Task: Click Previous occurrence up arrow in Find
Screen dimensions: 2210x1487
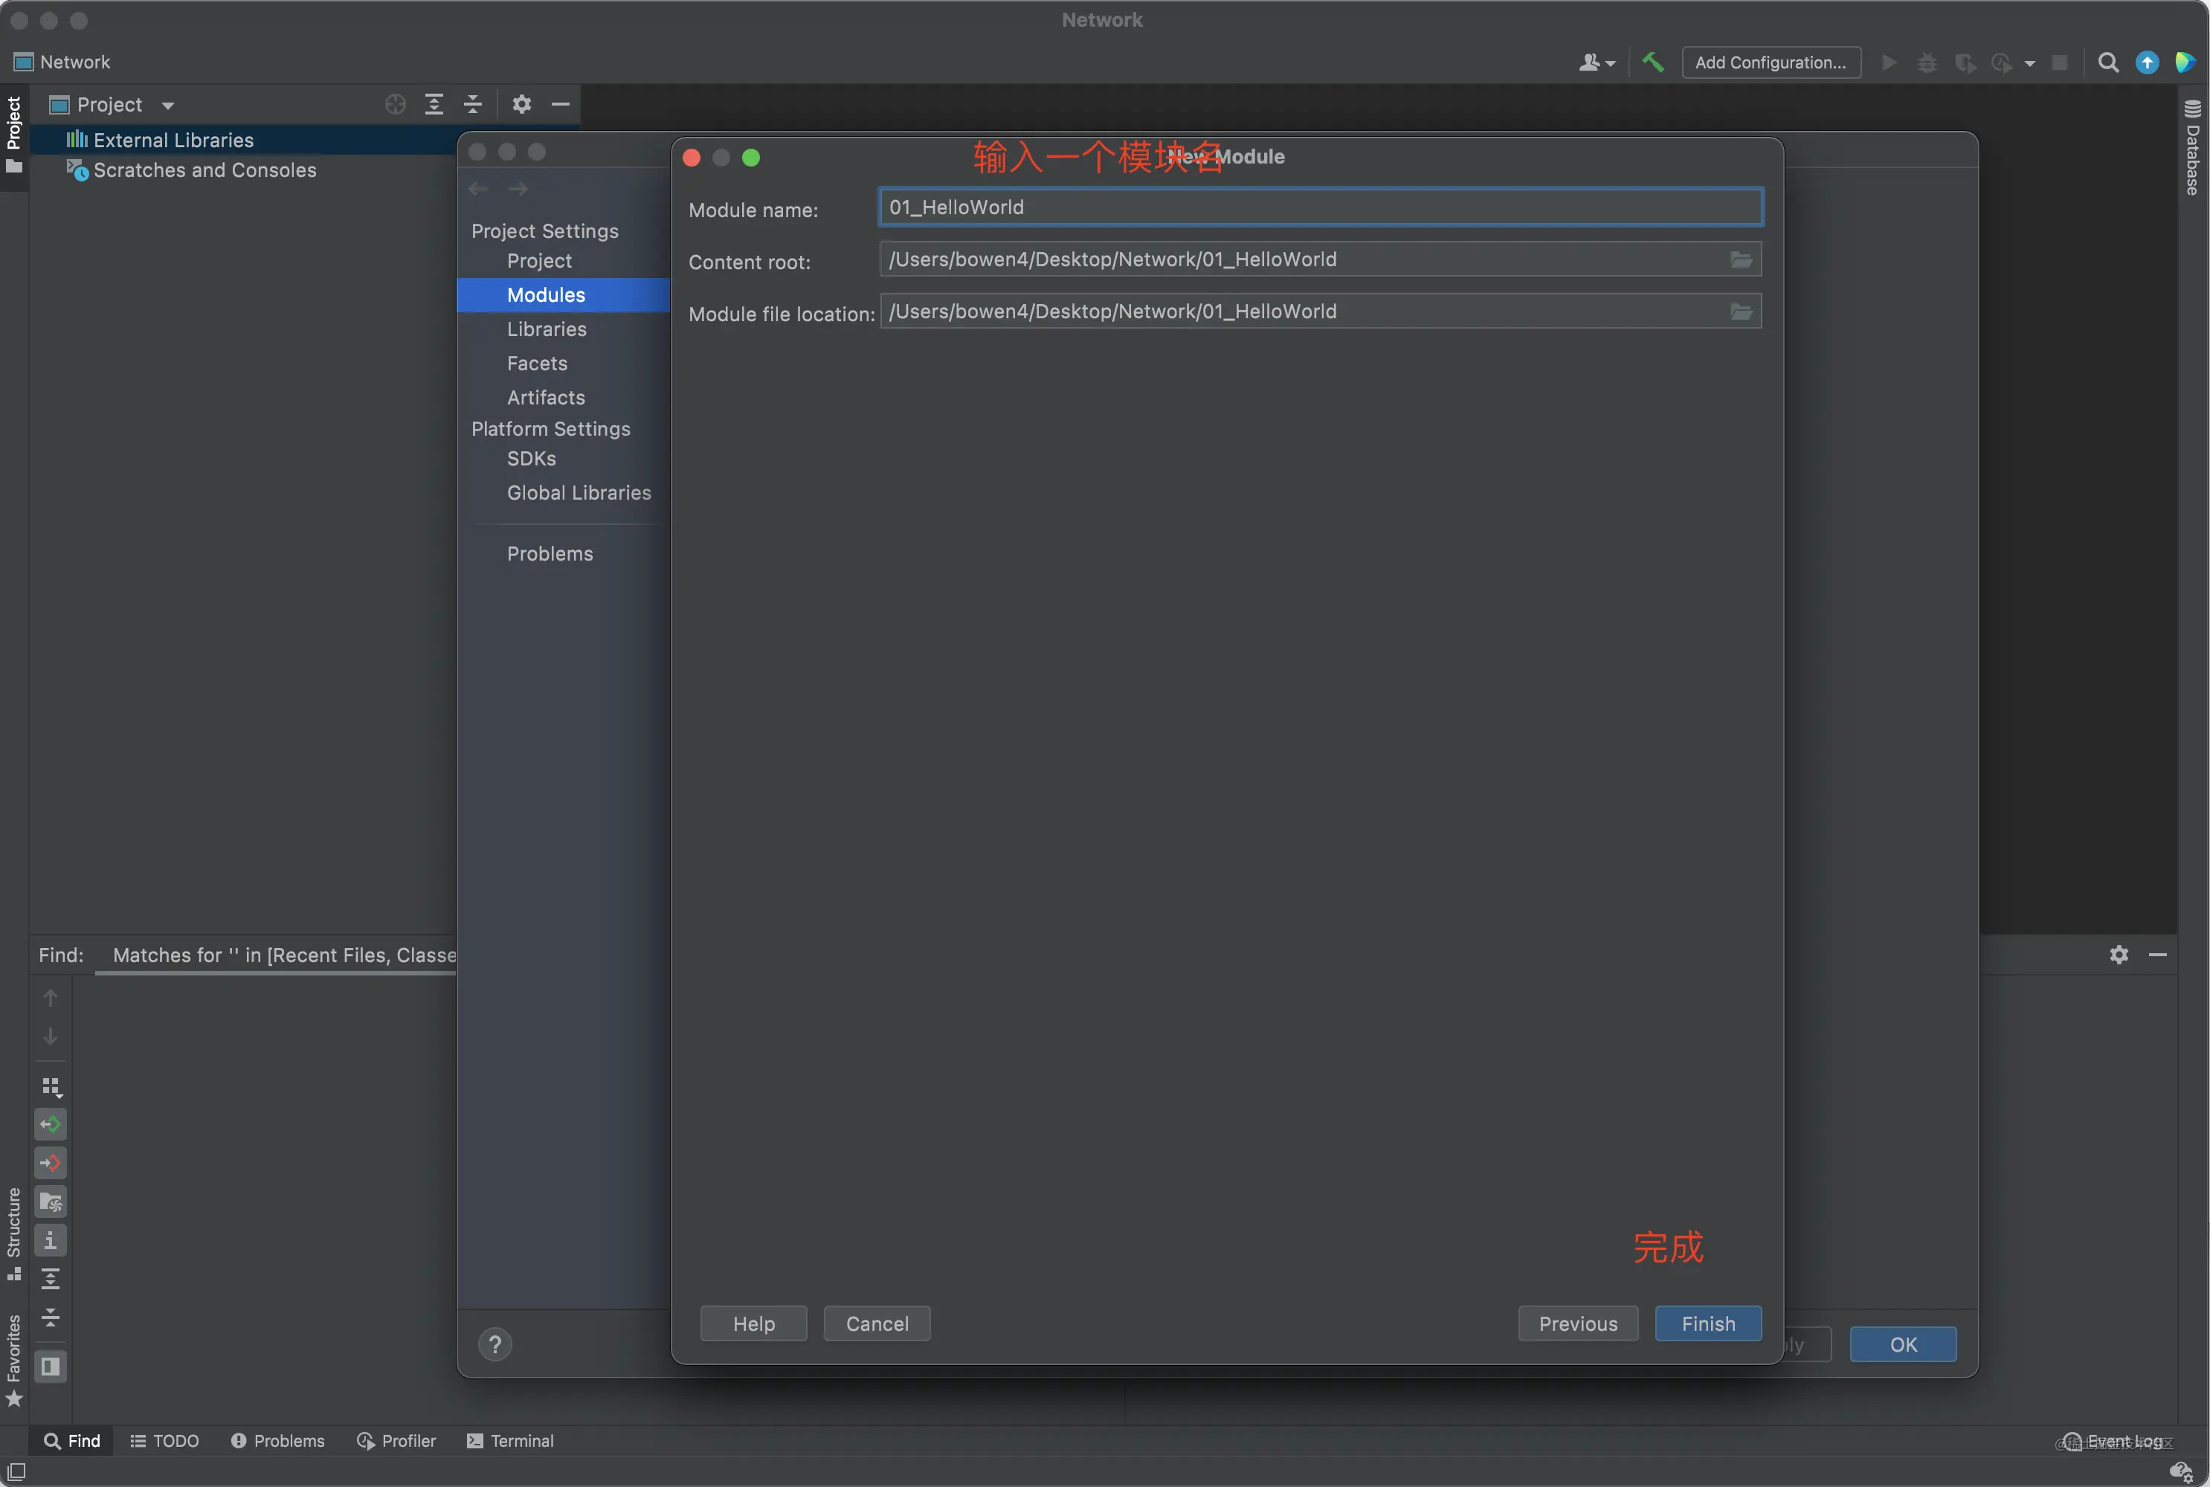Action: 51,998
